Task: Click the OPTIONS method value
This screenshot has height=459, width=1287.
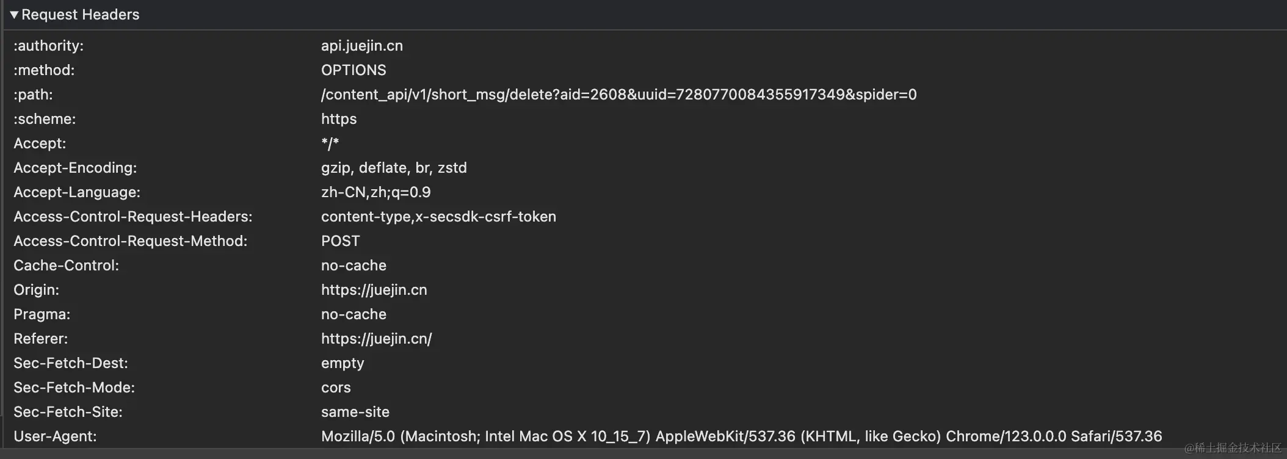Action: (x=353, y=70)
